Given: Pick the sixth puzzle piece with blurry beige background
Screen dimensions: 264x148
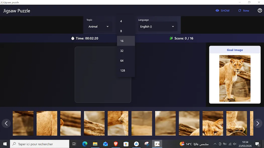Looking at the screenshot, I should click(x=142, y=123).
